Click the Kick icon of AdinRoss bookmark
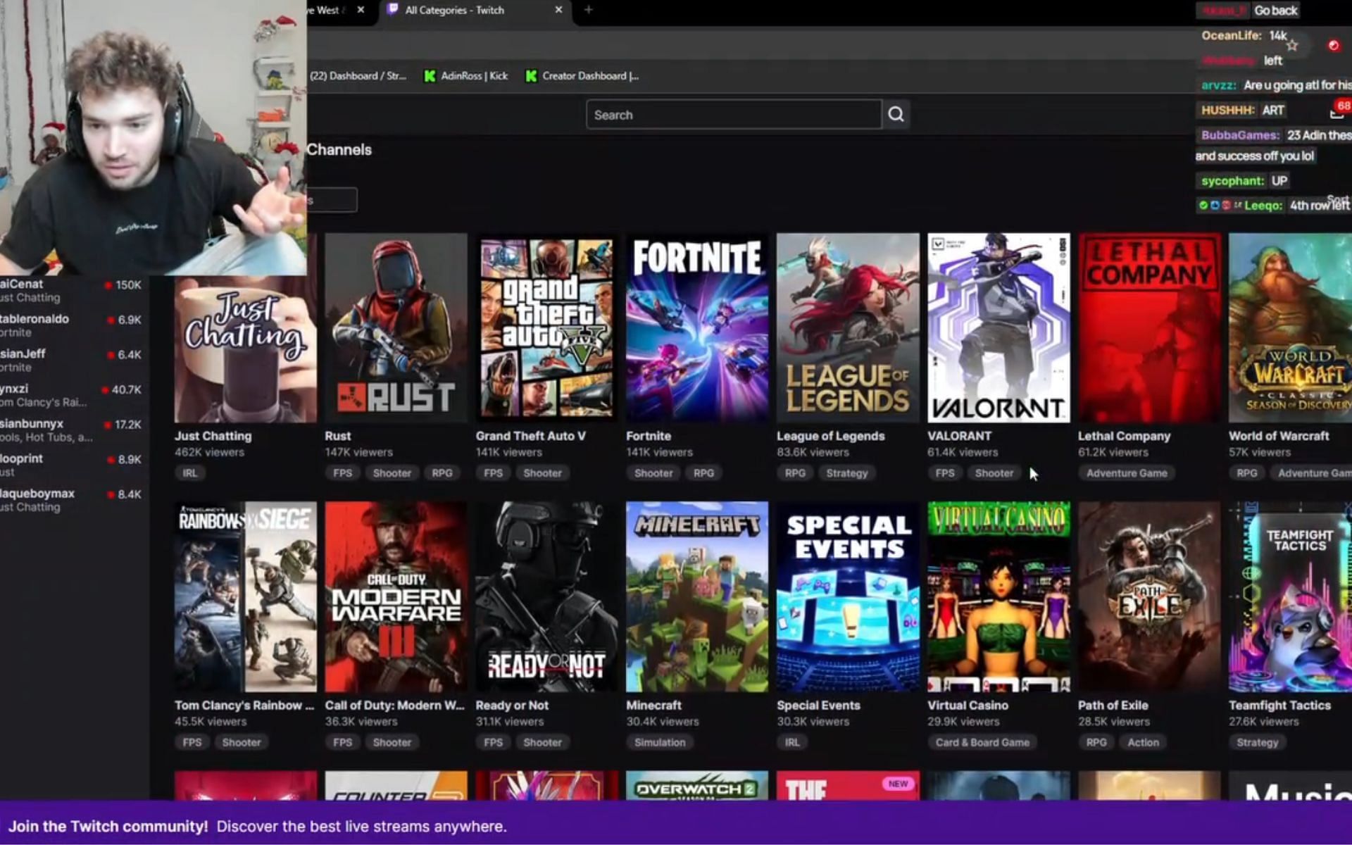This screenshot has width=1352, height=845. tap(430, 76)
